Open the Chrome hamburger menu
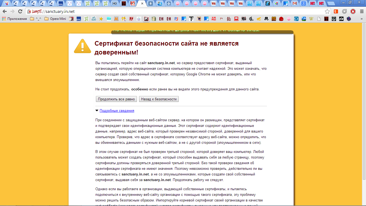Viewport: 366px width, 206px height. click(362, 12)
